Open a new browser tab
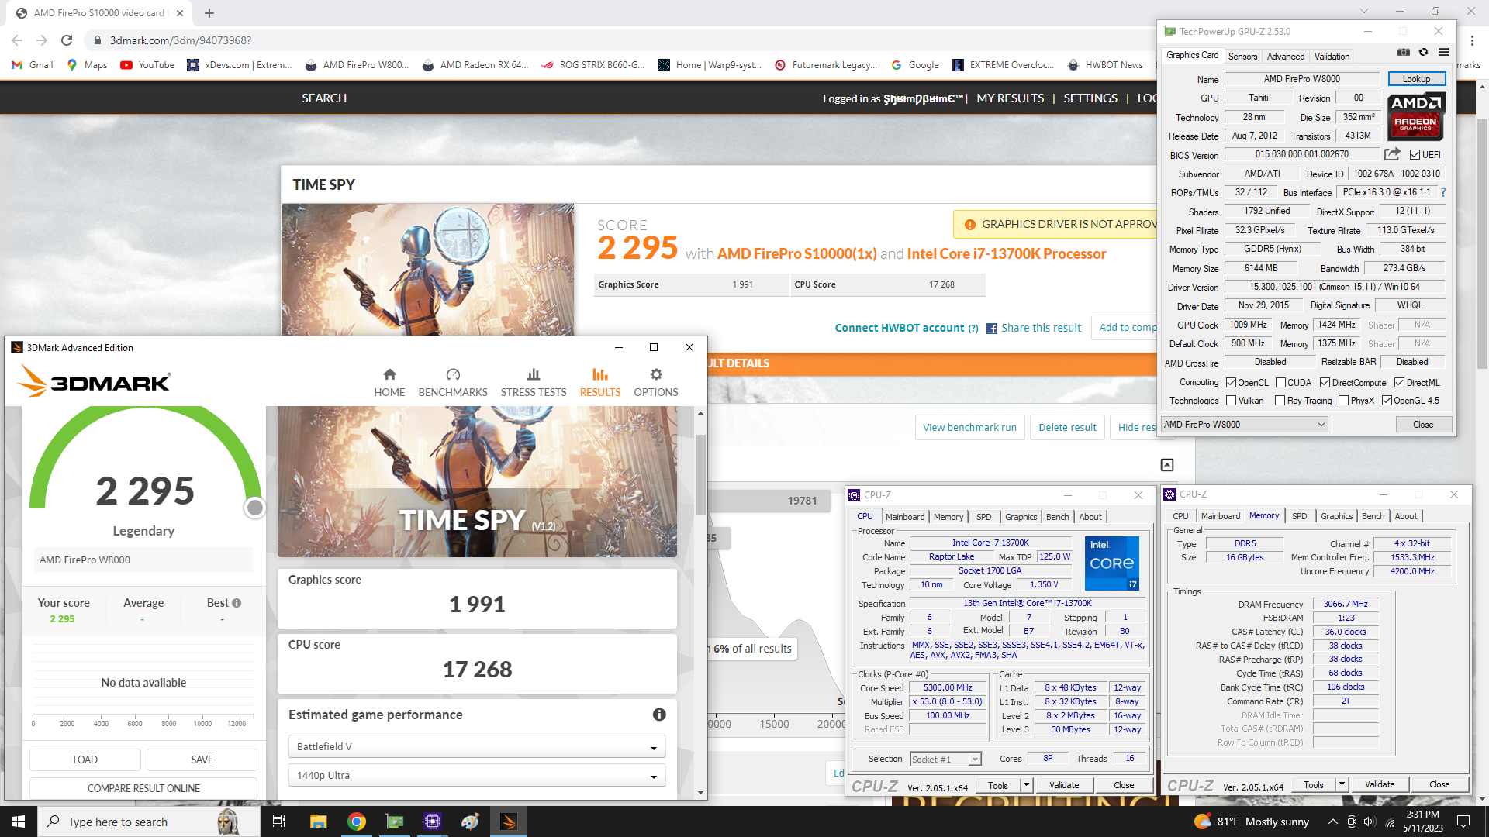The image size is (1489, 837). coord(209,13)
